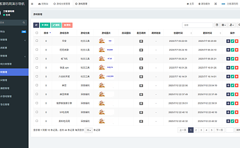Switch to 游戏分类管理 tab
Screen dimensions: 240x148
(x=62, y=4)
